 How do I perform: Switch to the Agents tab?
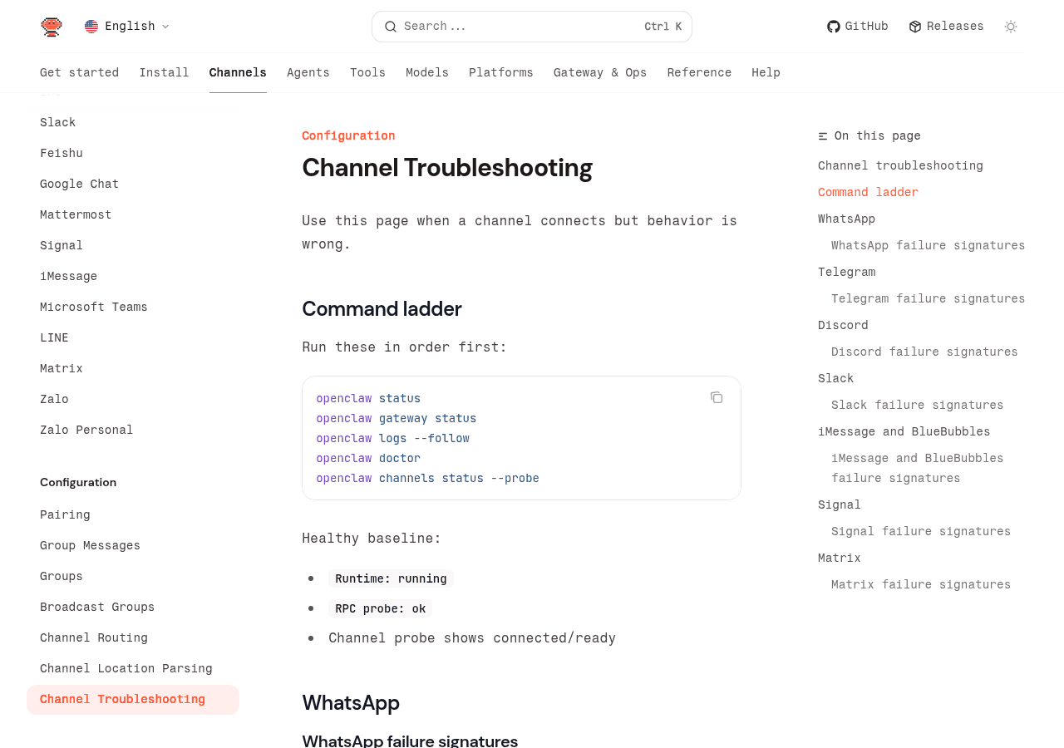308,71
